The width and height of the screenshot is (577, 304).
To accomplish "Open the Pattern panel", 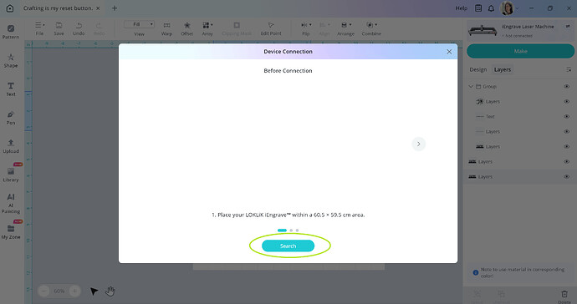I will [11, 32].
